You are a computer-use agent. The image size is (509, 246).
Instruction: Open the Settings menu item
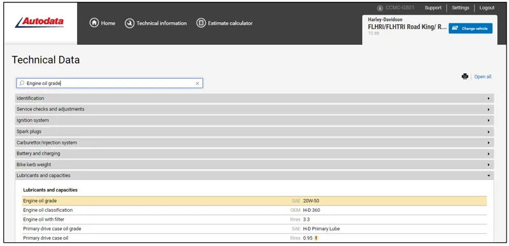tap(460, 8)
